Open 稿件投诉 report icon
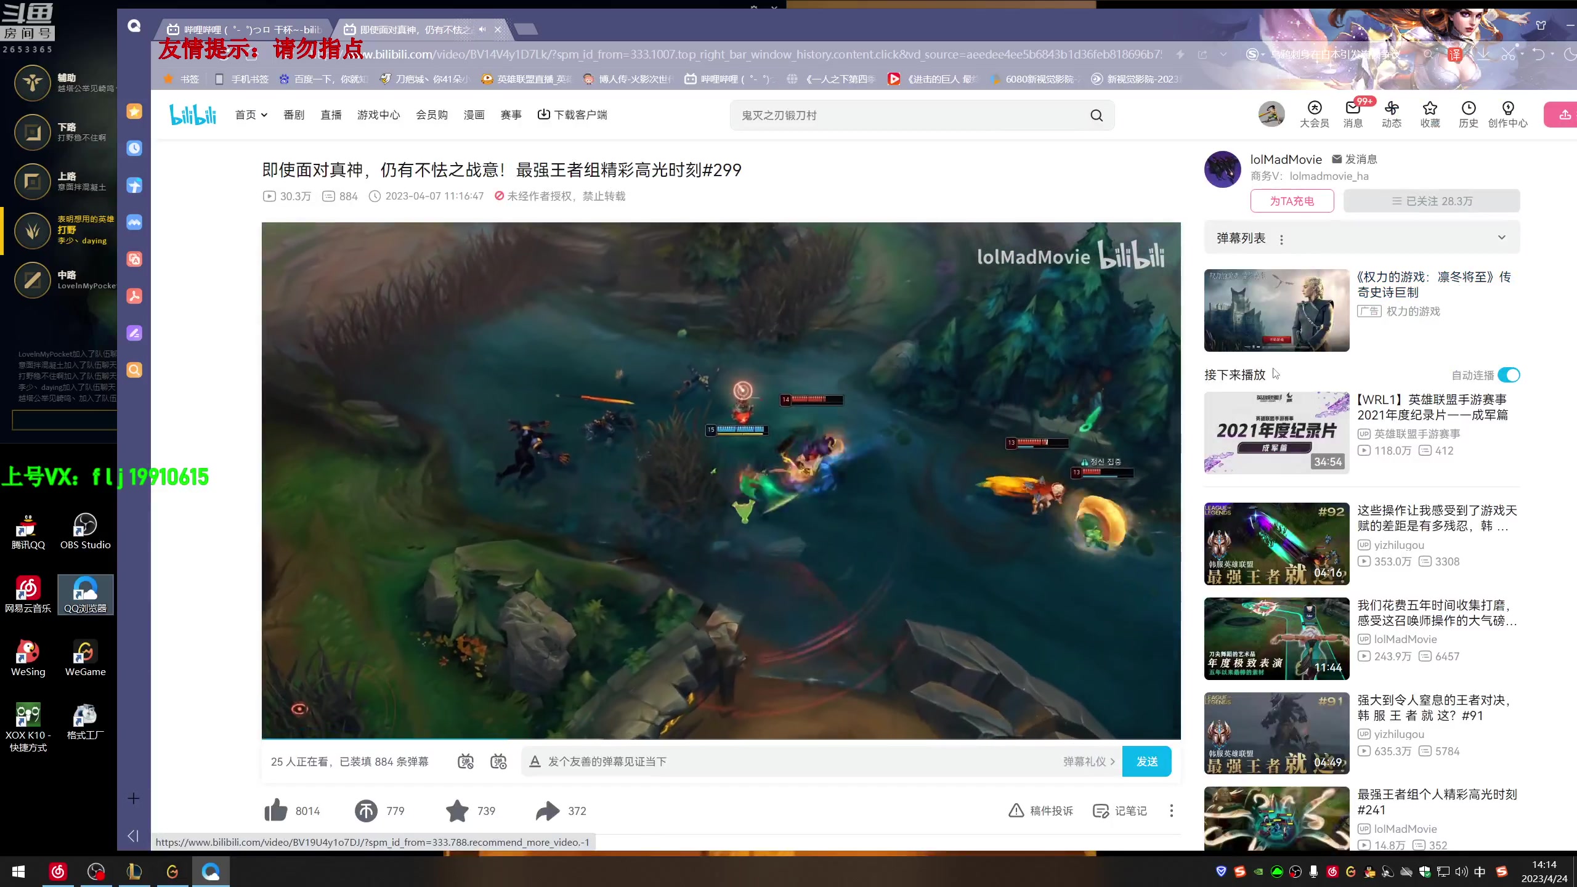The image size is (1577, 887). pos(1040,811)
